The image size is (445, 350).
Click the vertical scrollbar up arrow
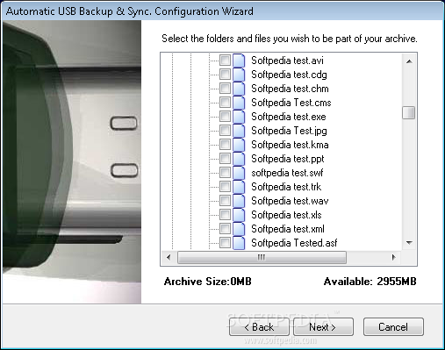pos(409,61)
